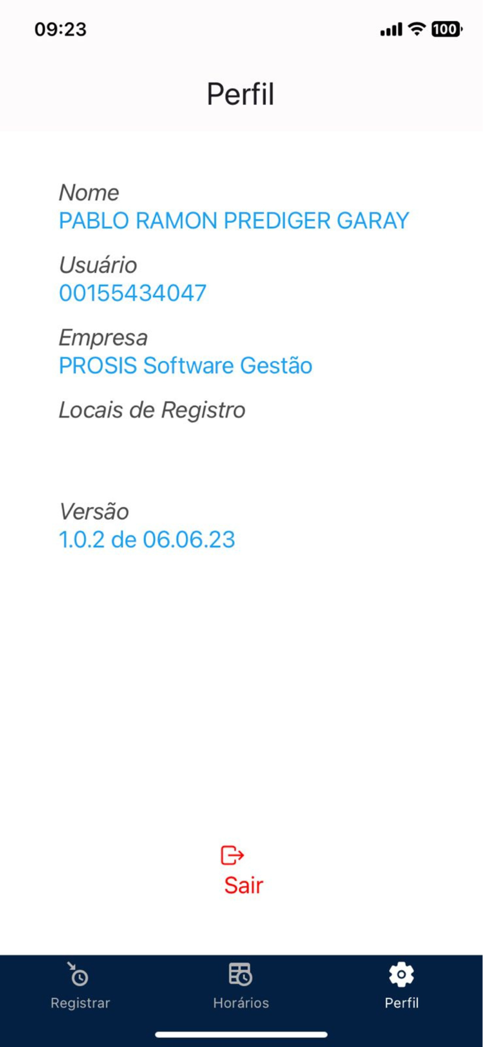Select the Perfil tab label
This screenshot has width=483, height=1047.
pos(401,1003)
